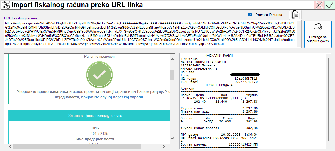Click the Рачун је проверен status text
This screenshot has width=335, height=151.
pyautogui.click(x=99, y=57)
